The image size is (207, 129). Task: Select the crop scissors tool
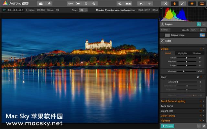click(165, 4)
